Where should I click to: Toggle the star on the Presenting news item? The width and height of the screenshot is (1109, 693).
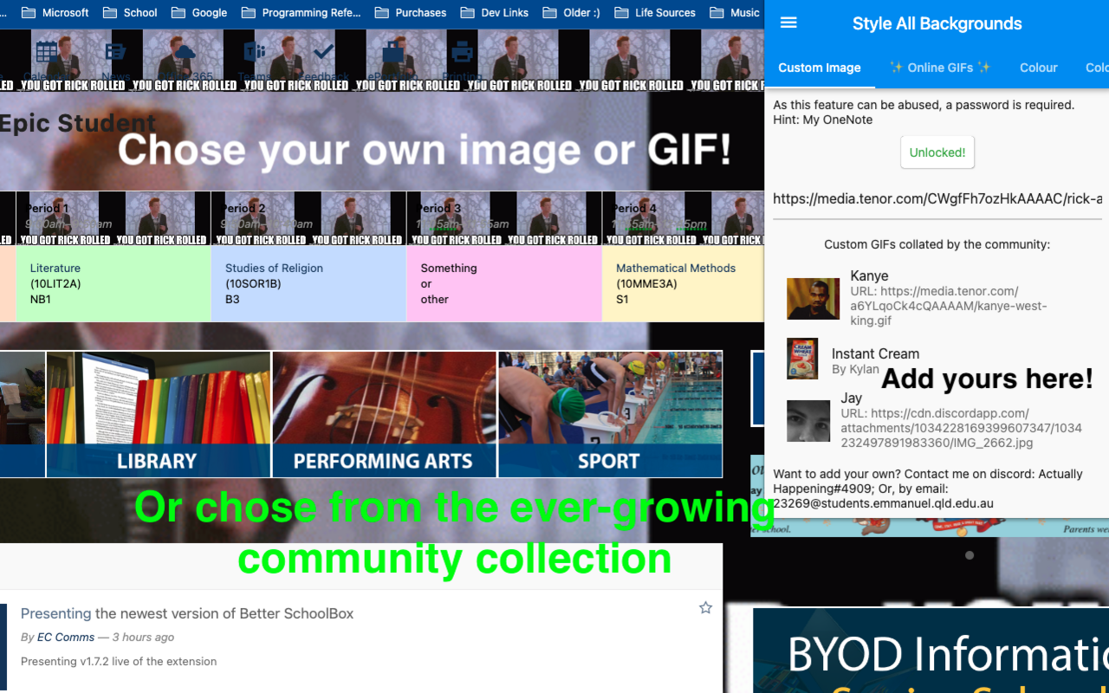coord(705,607)
